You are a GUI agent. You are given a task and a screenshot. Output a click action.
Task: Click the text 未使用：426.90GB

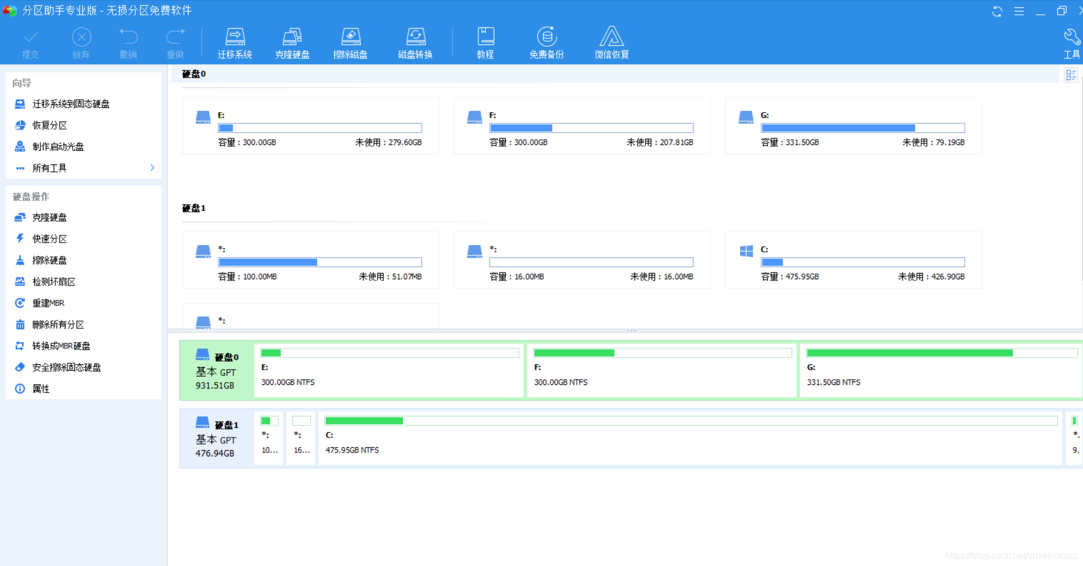[932, 276]
